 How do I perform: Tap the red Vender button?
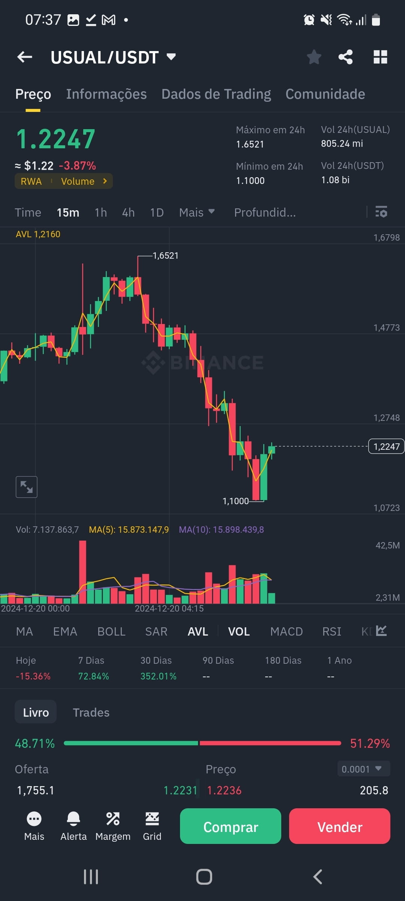click(340, 826)
